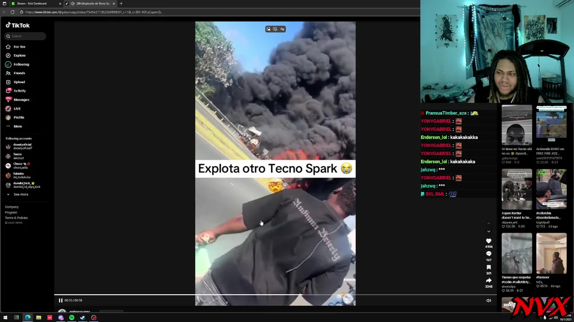Screen dimensions: 574x322
Task: Open Spotify from the taskbar
Action: click(x=72, y=318)
